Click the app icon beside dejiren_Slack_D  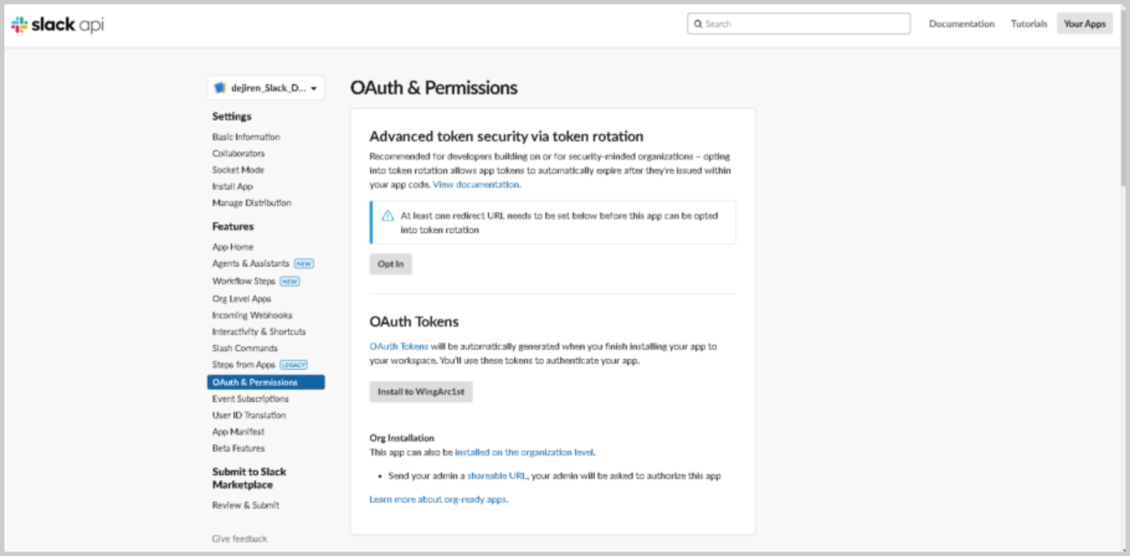click(220, 88)
